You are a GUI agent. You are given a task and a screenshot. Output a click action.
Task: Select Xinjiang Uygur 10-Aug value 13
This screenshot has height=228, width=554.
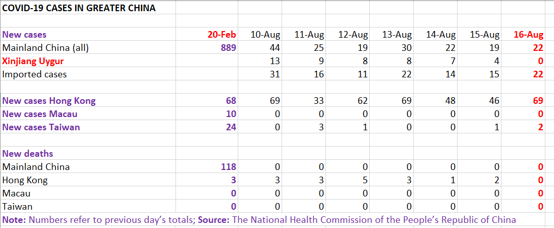click(274, 61)
